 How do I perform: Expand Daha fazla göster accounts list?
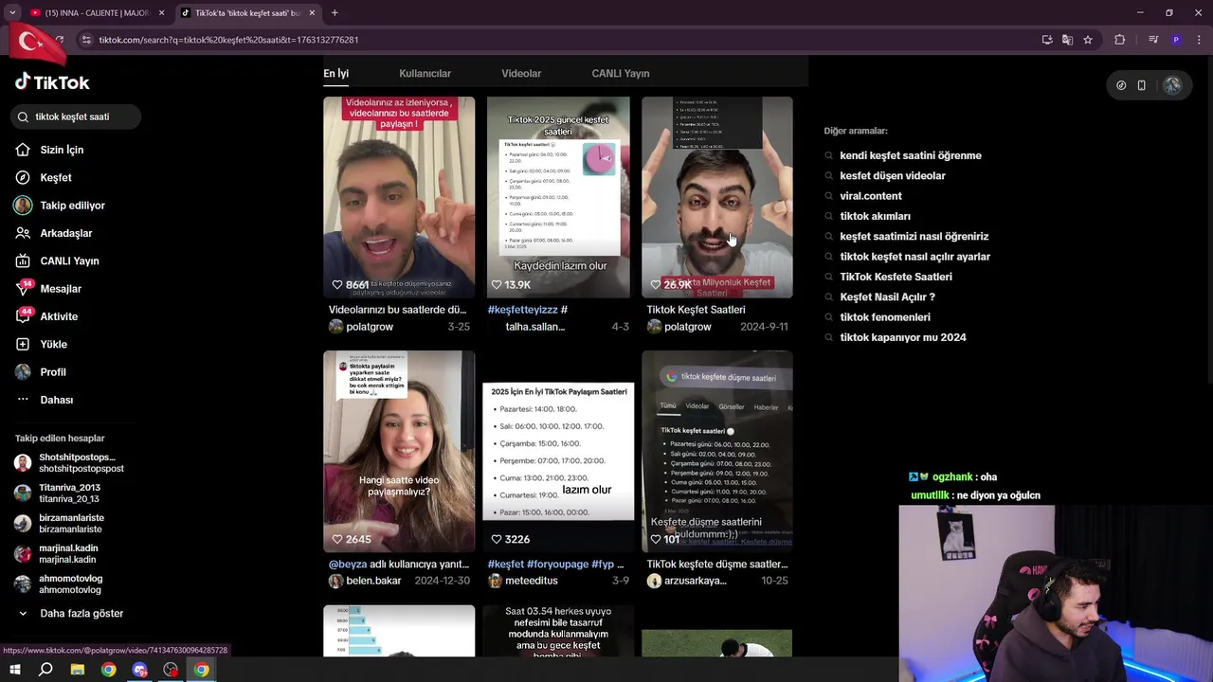(x=72, y=614)
